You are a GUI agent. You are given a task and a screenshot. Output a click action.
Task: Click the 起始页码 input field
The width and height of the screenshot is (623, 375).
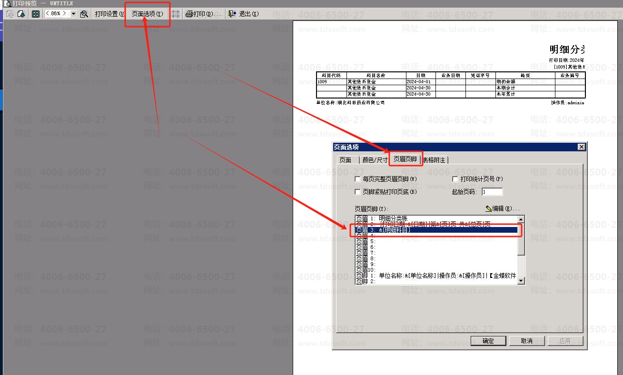click(492, 192)
